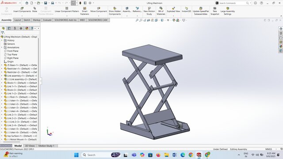This screenshot has height=159, width=283.
Task: Save the assembly using the floppy disk icon
Action: coord(46,3)
